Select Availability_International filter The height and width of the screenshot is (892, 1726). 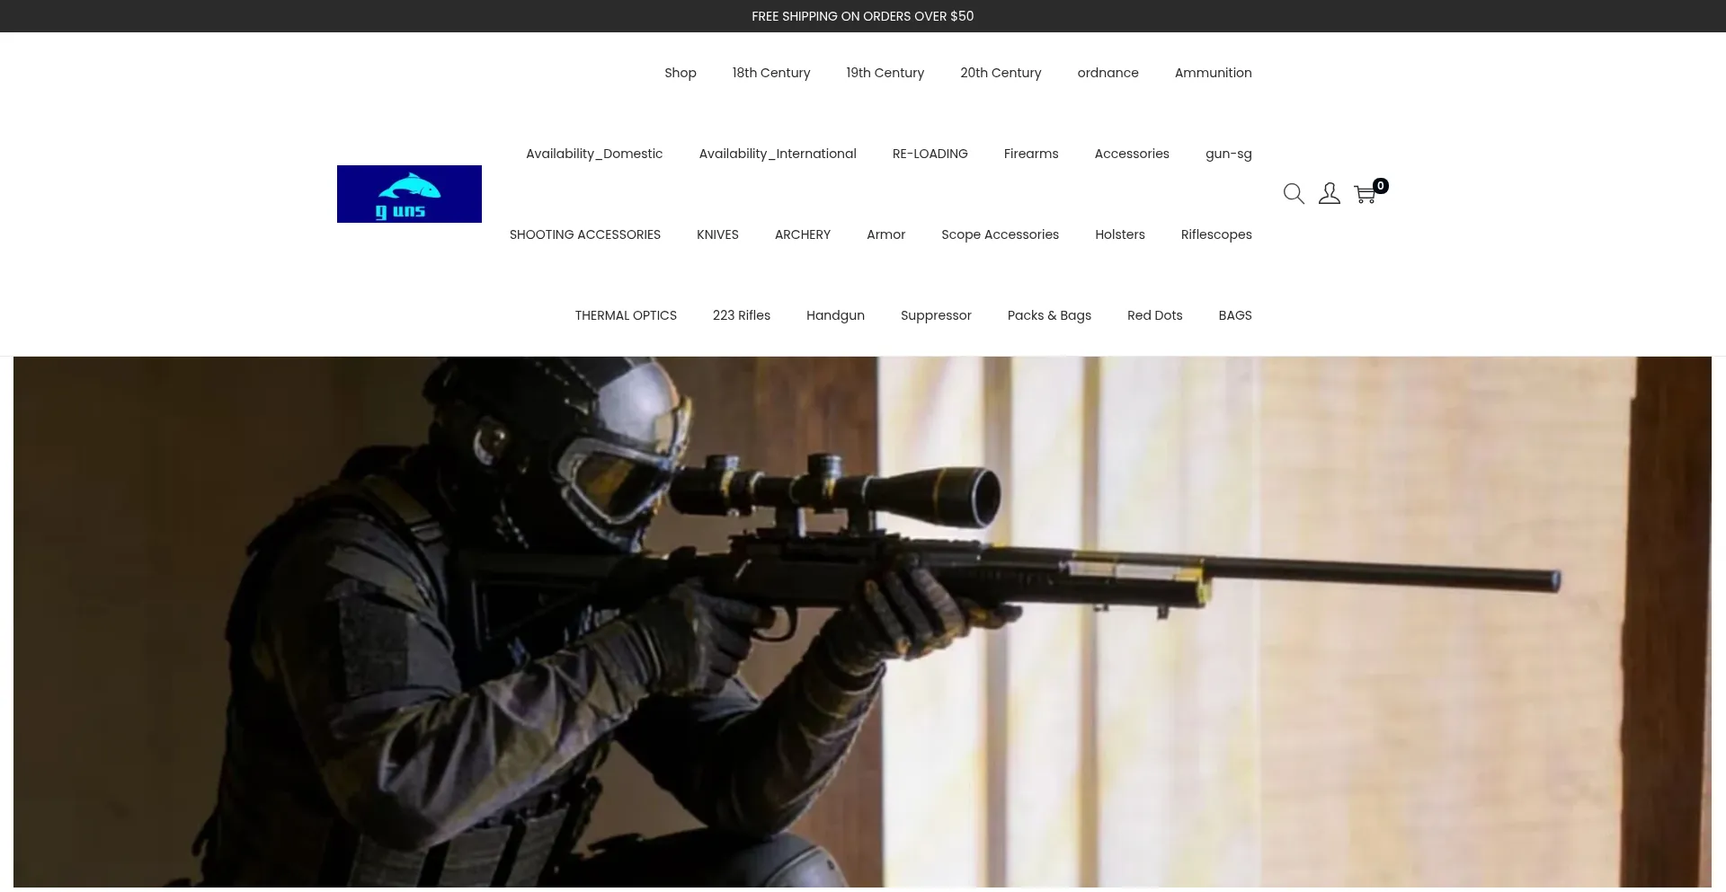778,154
